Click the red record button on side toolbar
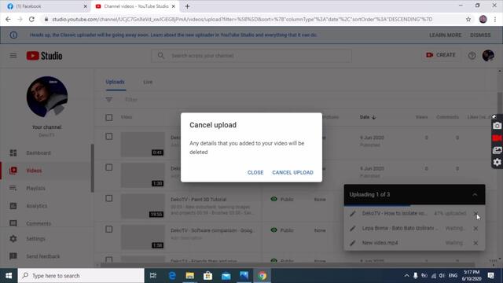 497,138
